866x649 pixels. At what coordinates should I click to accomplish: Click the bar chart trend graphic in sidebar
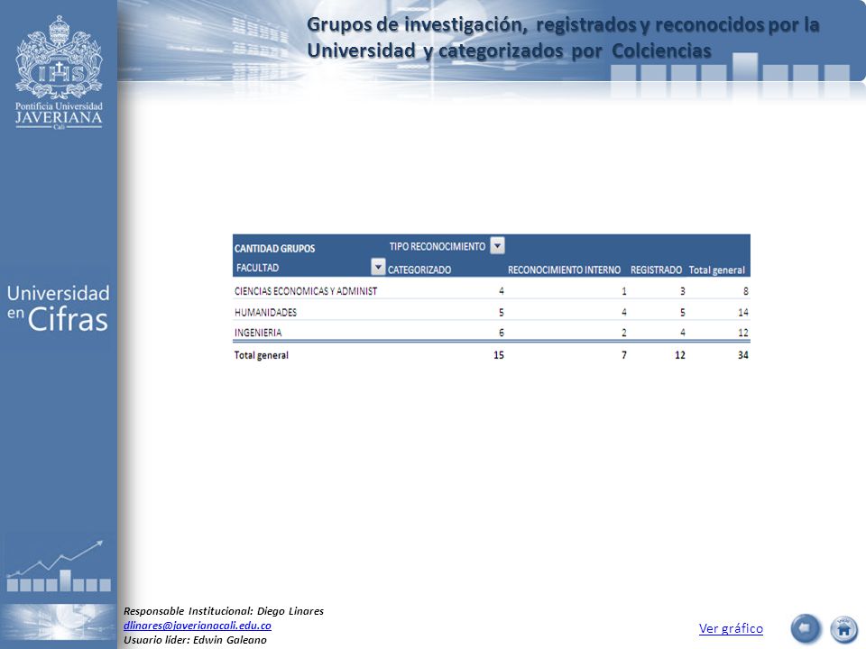pos(58,566)
